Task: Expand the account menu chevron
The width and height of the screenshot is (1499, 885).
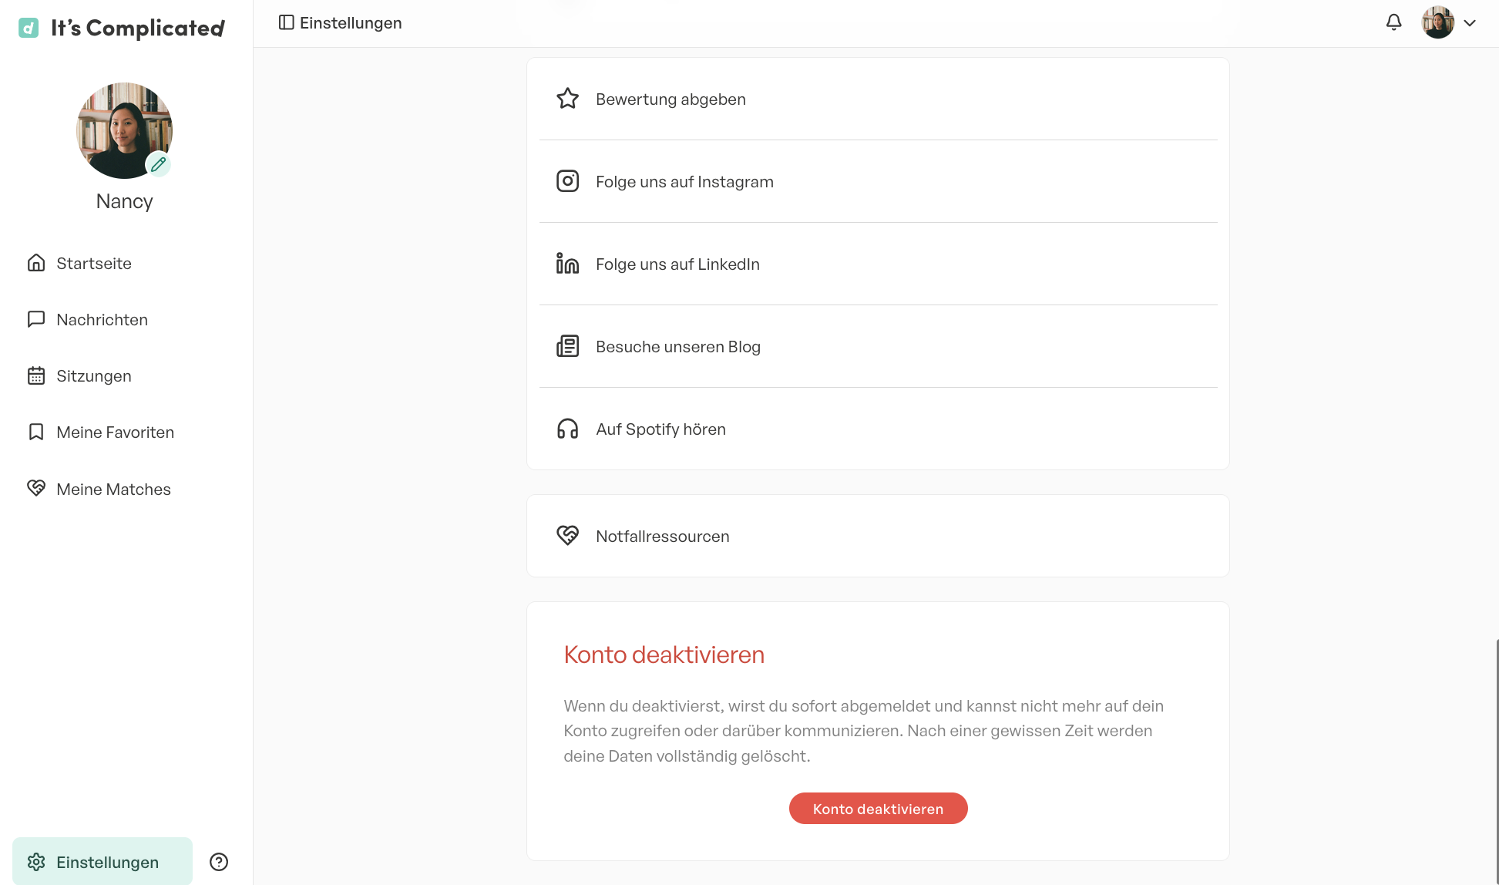Action: (x=1470, y=23)
